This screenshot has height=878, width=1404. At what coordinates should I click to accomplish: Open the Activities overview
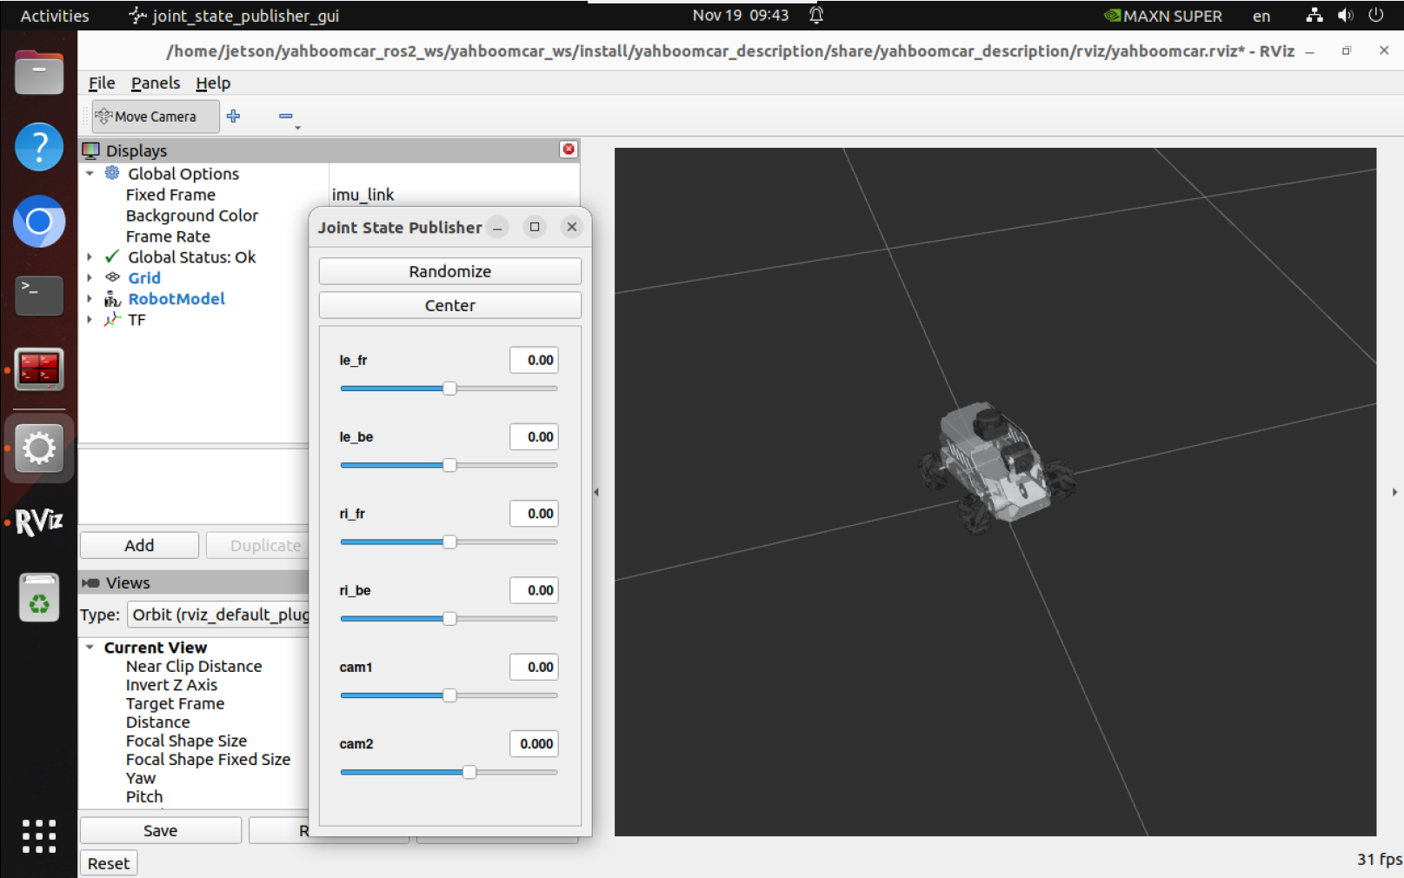[x=54, y=16]
